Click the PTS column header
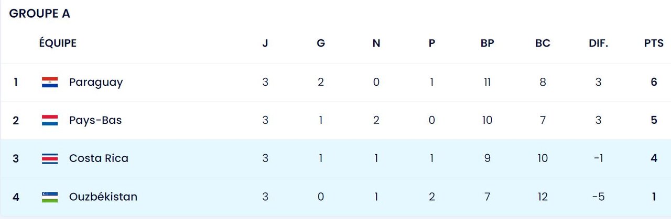Viewport: 671px width, 219px height. click(654, 43)
